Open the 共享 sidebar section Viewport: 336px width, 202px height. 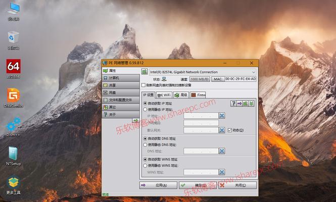(x=121, y=85)
